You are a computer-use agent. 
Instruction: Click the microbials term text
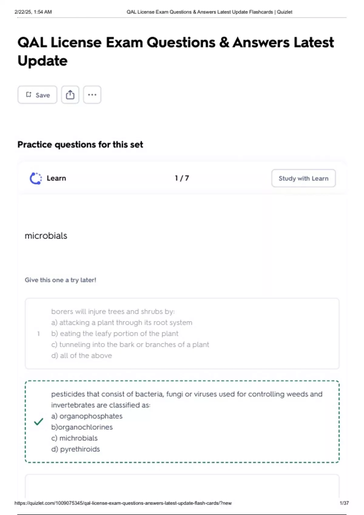tap(46, 236)
